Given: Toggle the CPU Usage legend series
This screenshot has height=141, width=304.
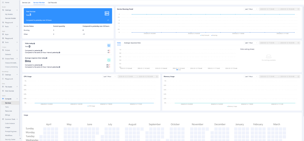Looking at the screenshot, I should [x=91, y=106].
